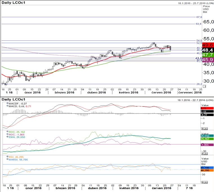Click the 65,0 price axis label
Screen dimensions: 214x192
[209, 22]
